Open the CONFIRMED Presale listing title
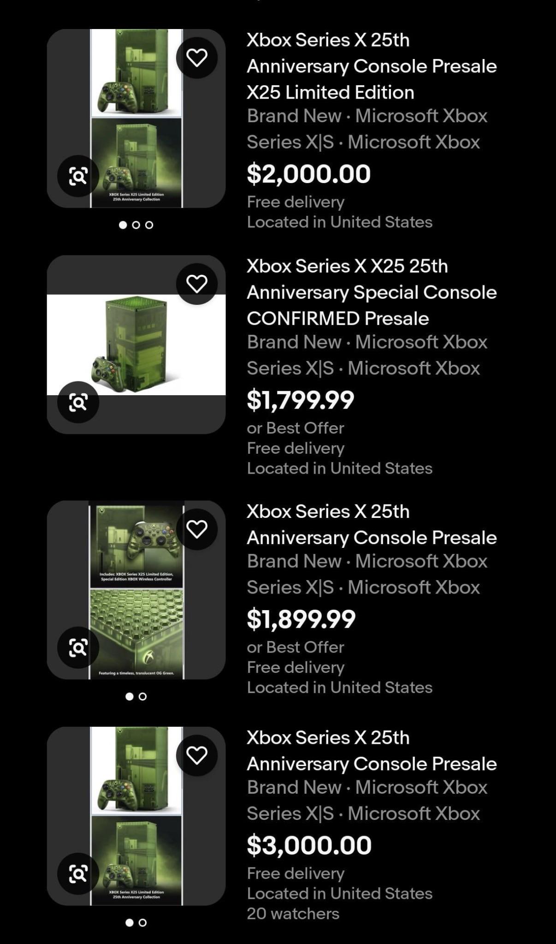The height and width of the screenshot is (944, 556). click(x=372, y=292)
